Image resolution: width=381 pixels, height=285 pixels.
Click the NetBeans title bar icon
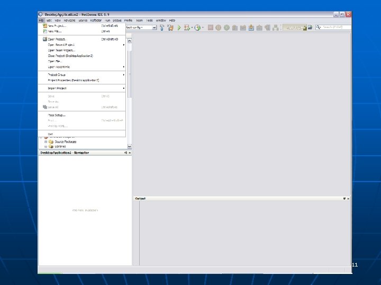pyautogui.click(x=41, y=14)
